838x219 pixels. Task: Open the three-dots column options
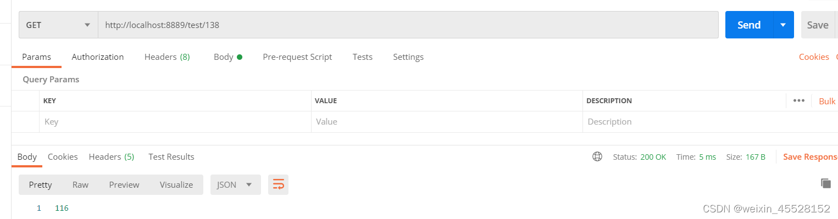point(799,100)
